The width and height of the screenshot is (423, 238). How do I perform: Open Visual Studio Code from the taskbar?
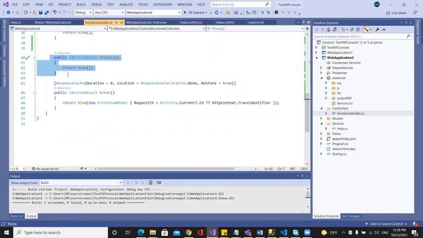coord(284,232)
